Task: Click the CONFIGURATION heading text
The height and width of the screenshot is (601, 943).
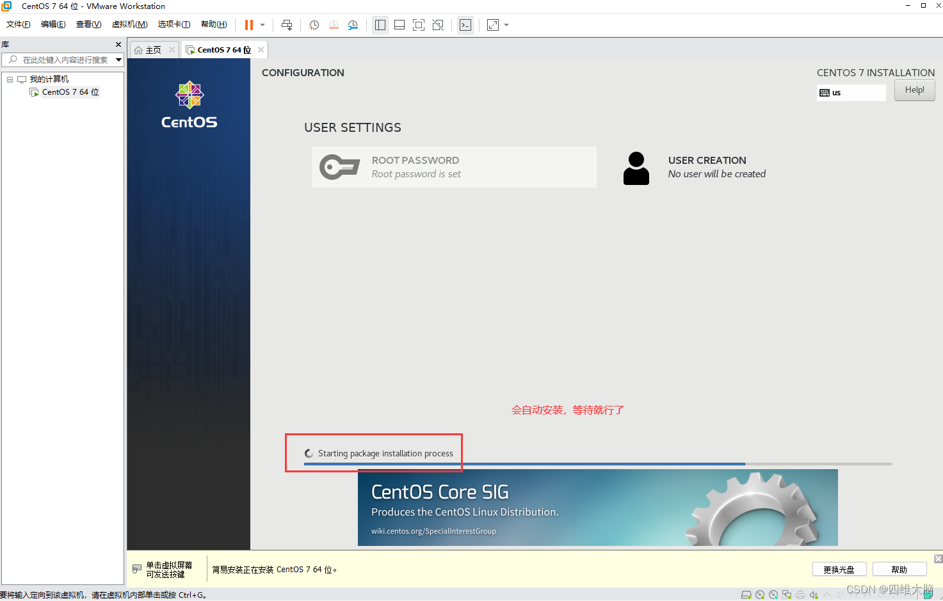Action: (303, 73)
